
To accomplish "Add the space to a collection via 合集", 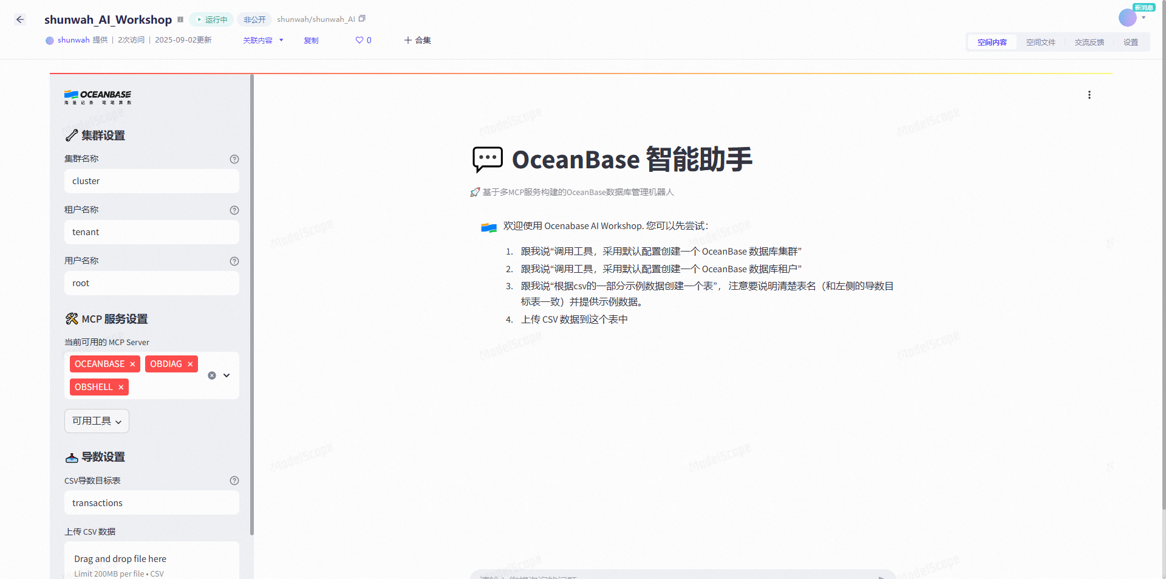I will (417, 40).
